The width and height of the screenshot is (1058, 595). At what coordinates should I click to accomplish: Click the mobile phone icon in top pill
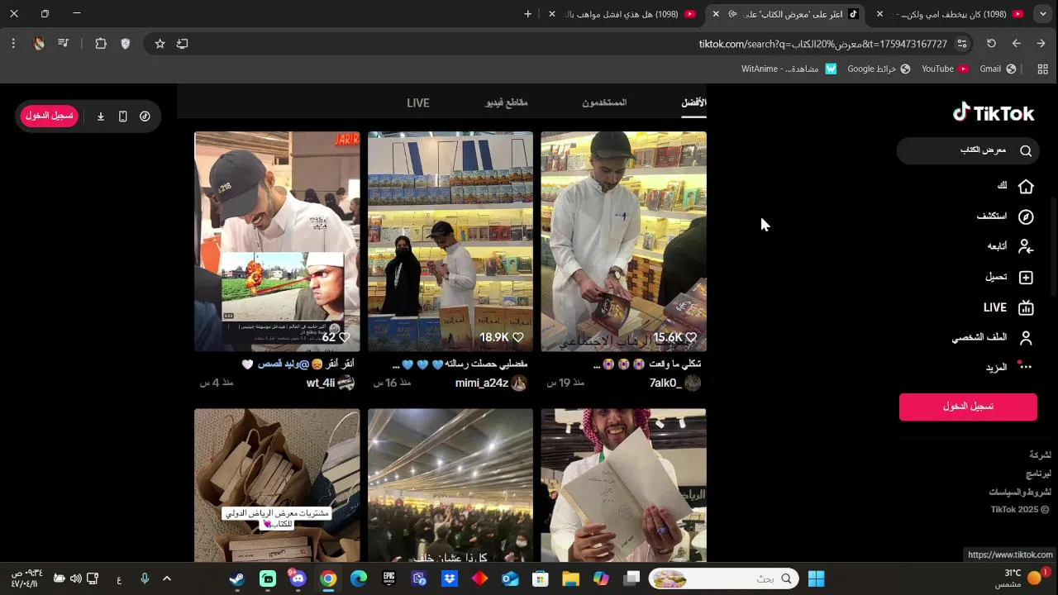122,117
